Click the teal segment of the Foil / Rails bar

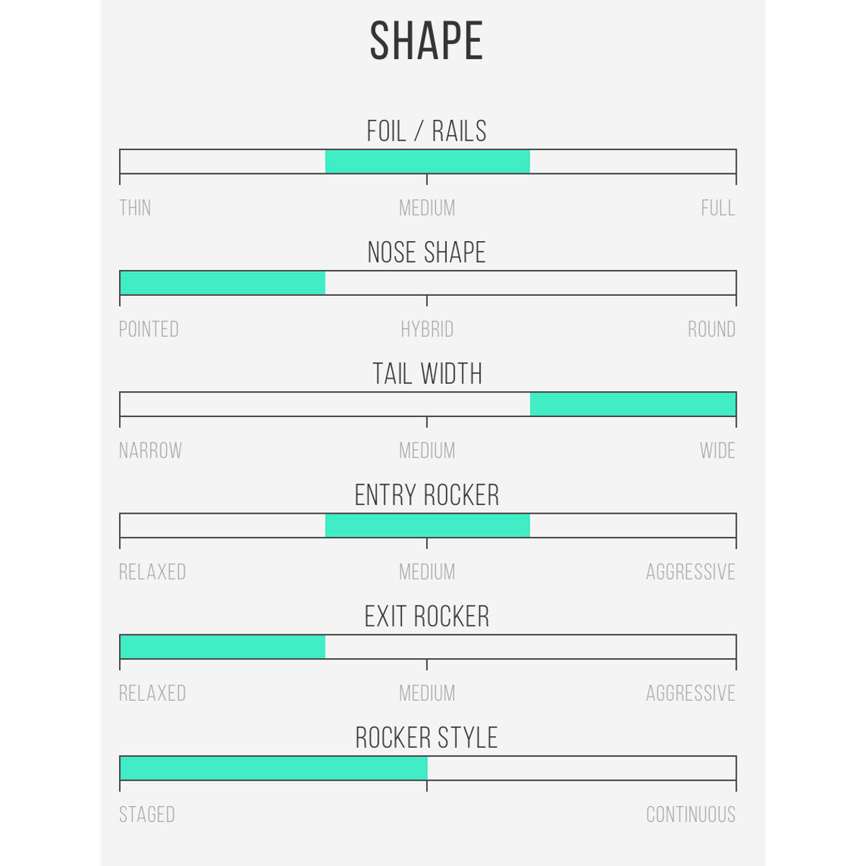427,161
